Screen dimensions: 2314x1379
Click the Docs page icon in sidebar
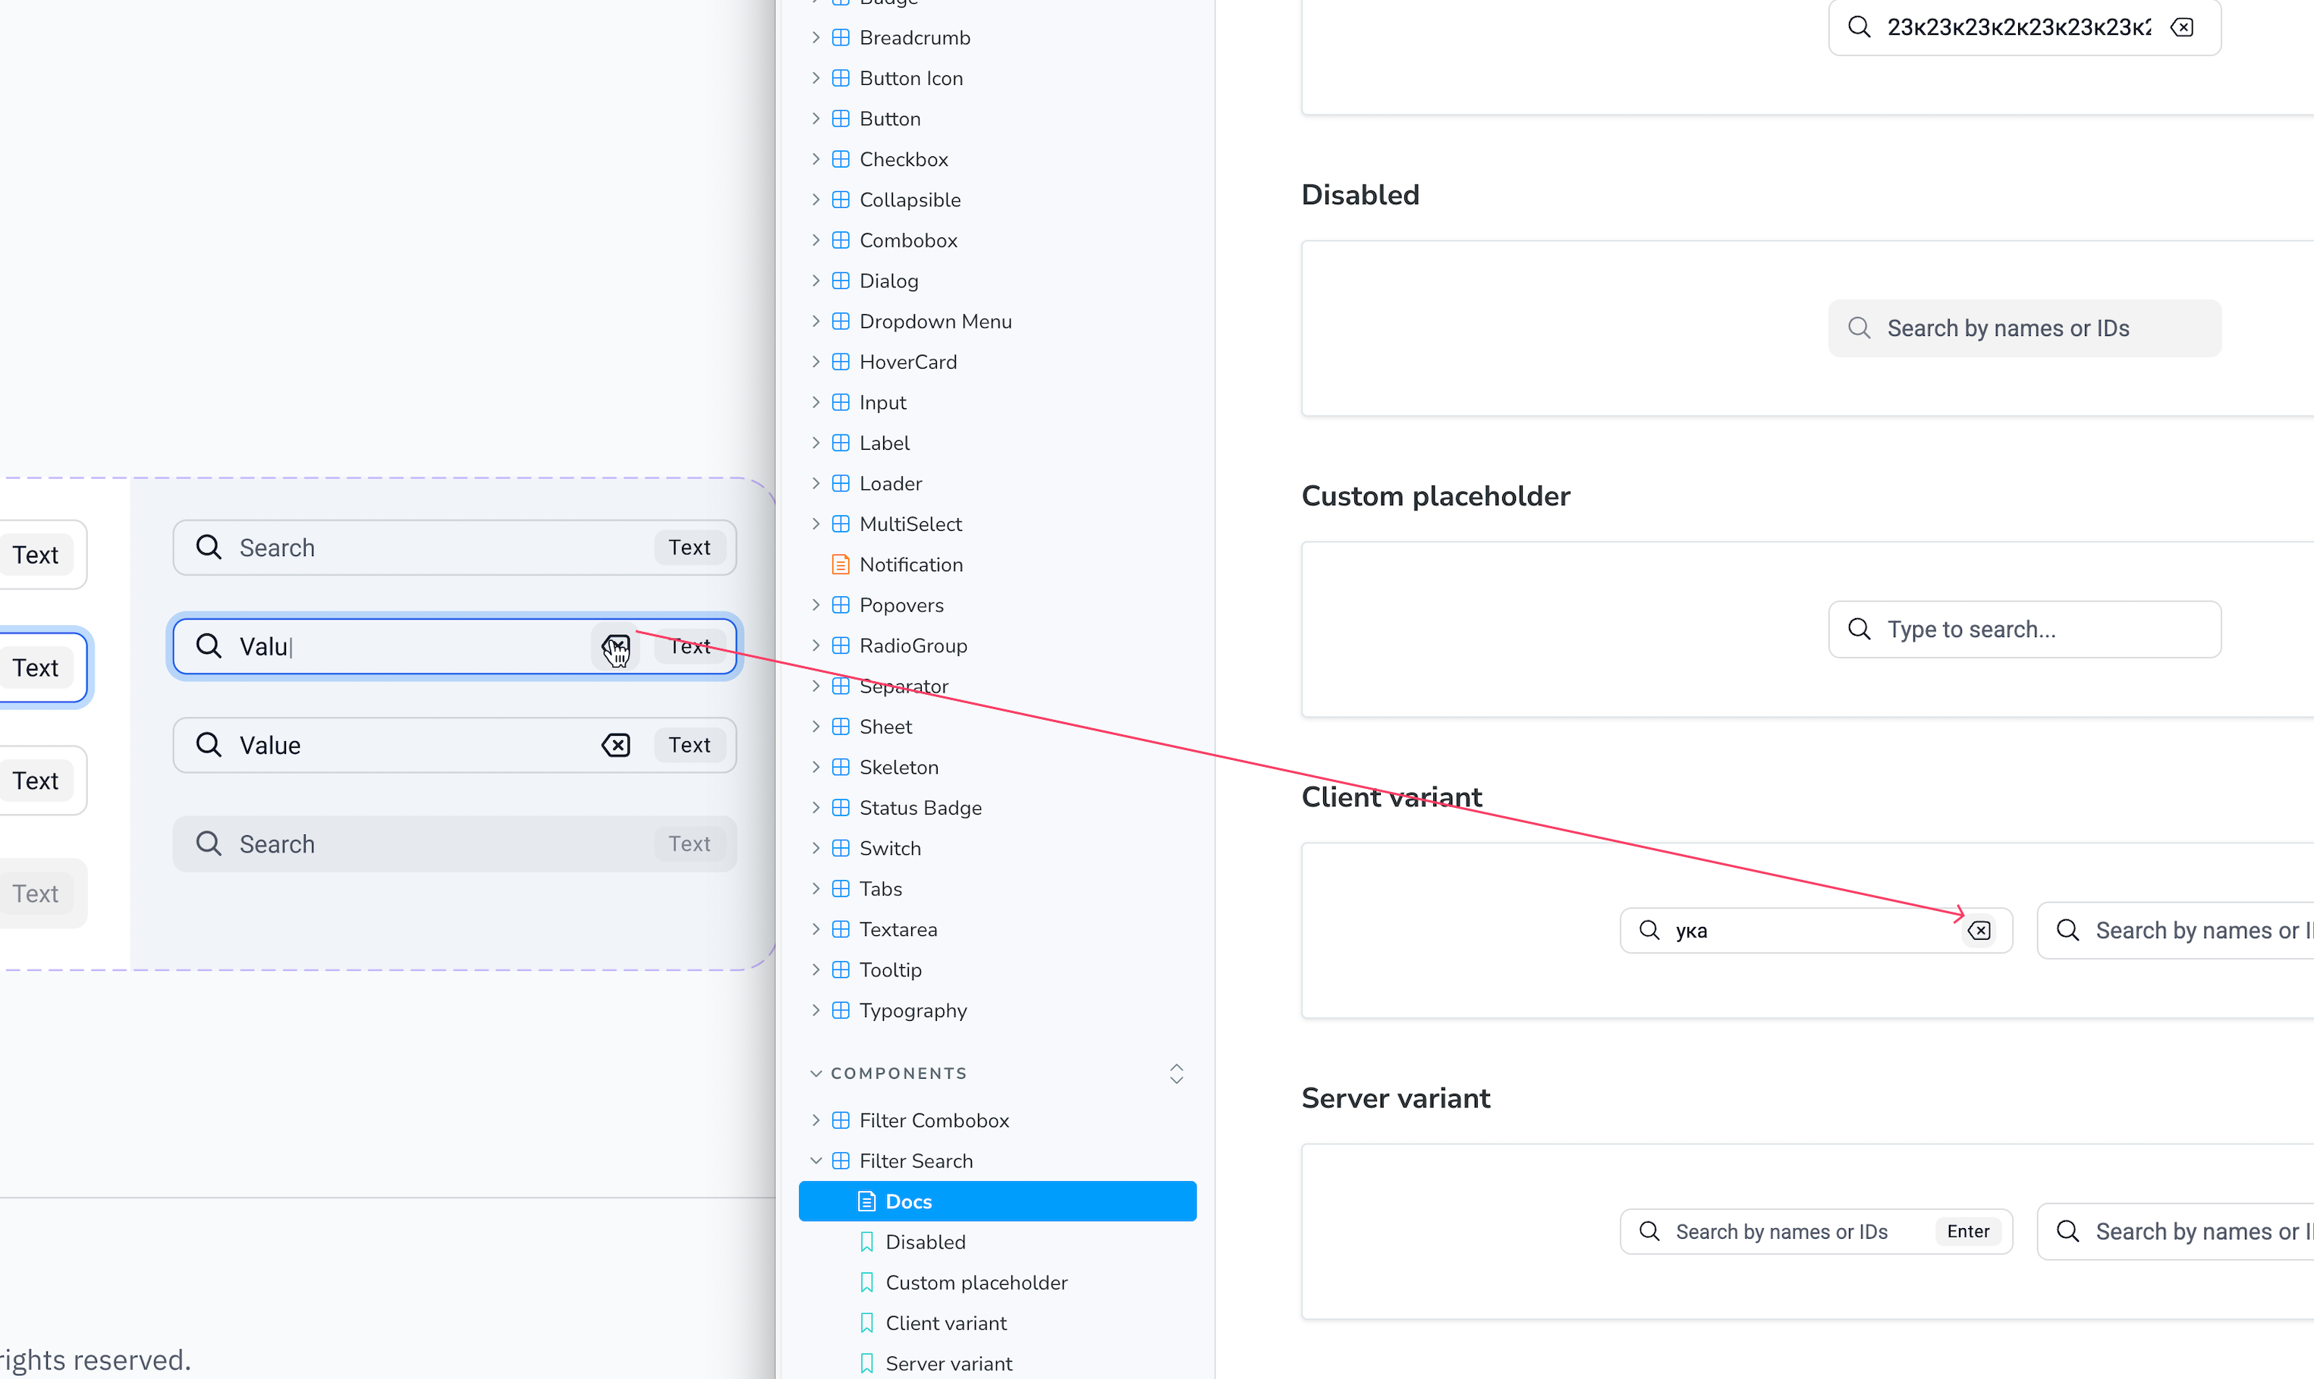pyautogui.click(x=866, y=1201)
